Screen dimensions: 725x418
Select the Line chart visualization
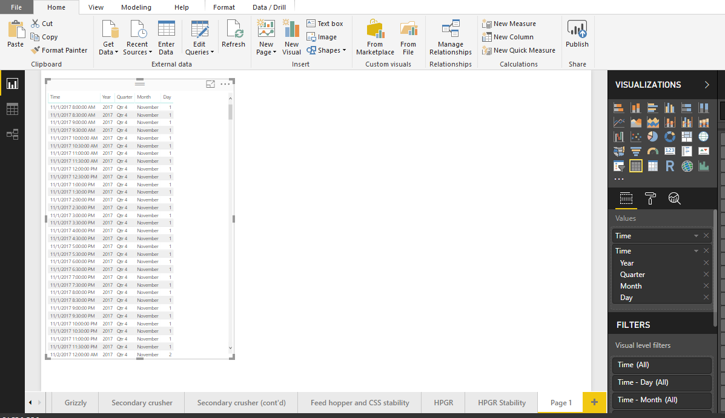[x=618, y=122]
